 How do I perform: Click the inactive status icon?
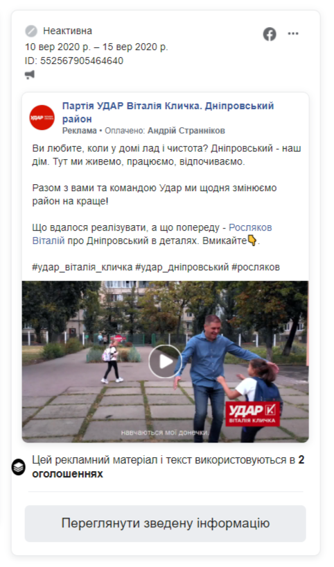31,31
